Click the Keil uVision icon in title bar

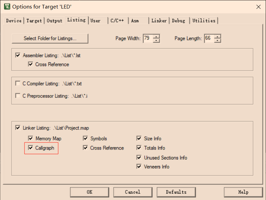click(x=7, y=6)
